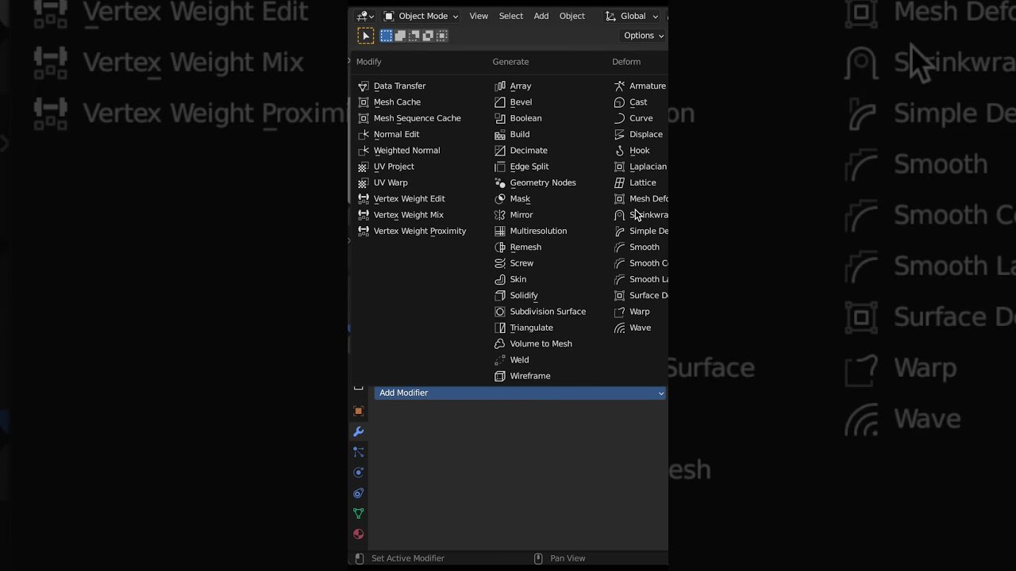
Task: Choose Volume to Mesh modifier
Action: (541, 343)
